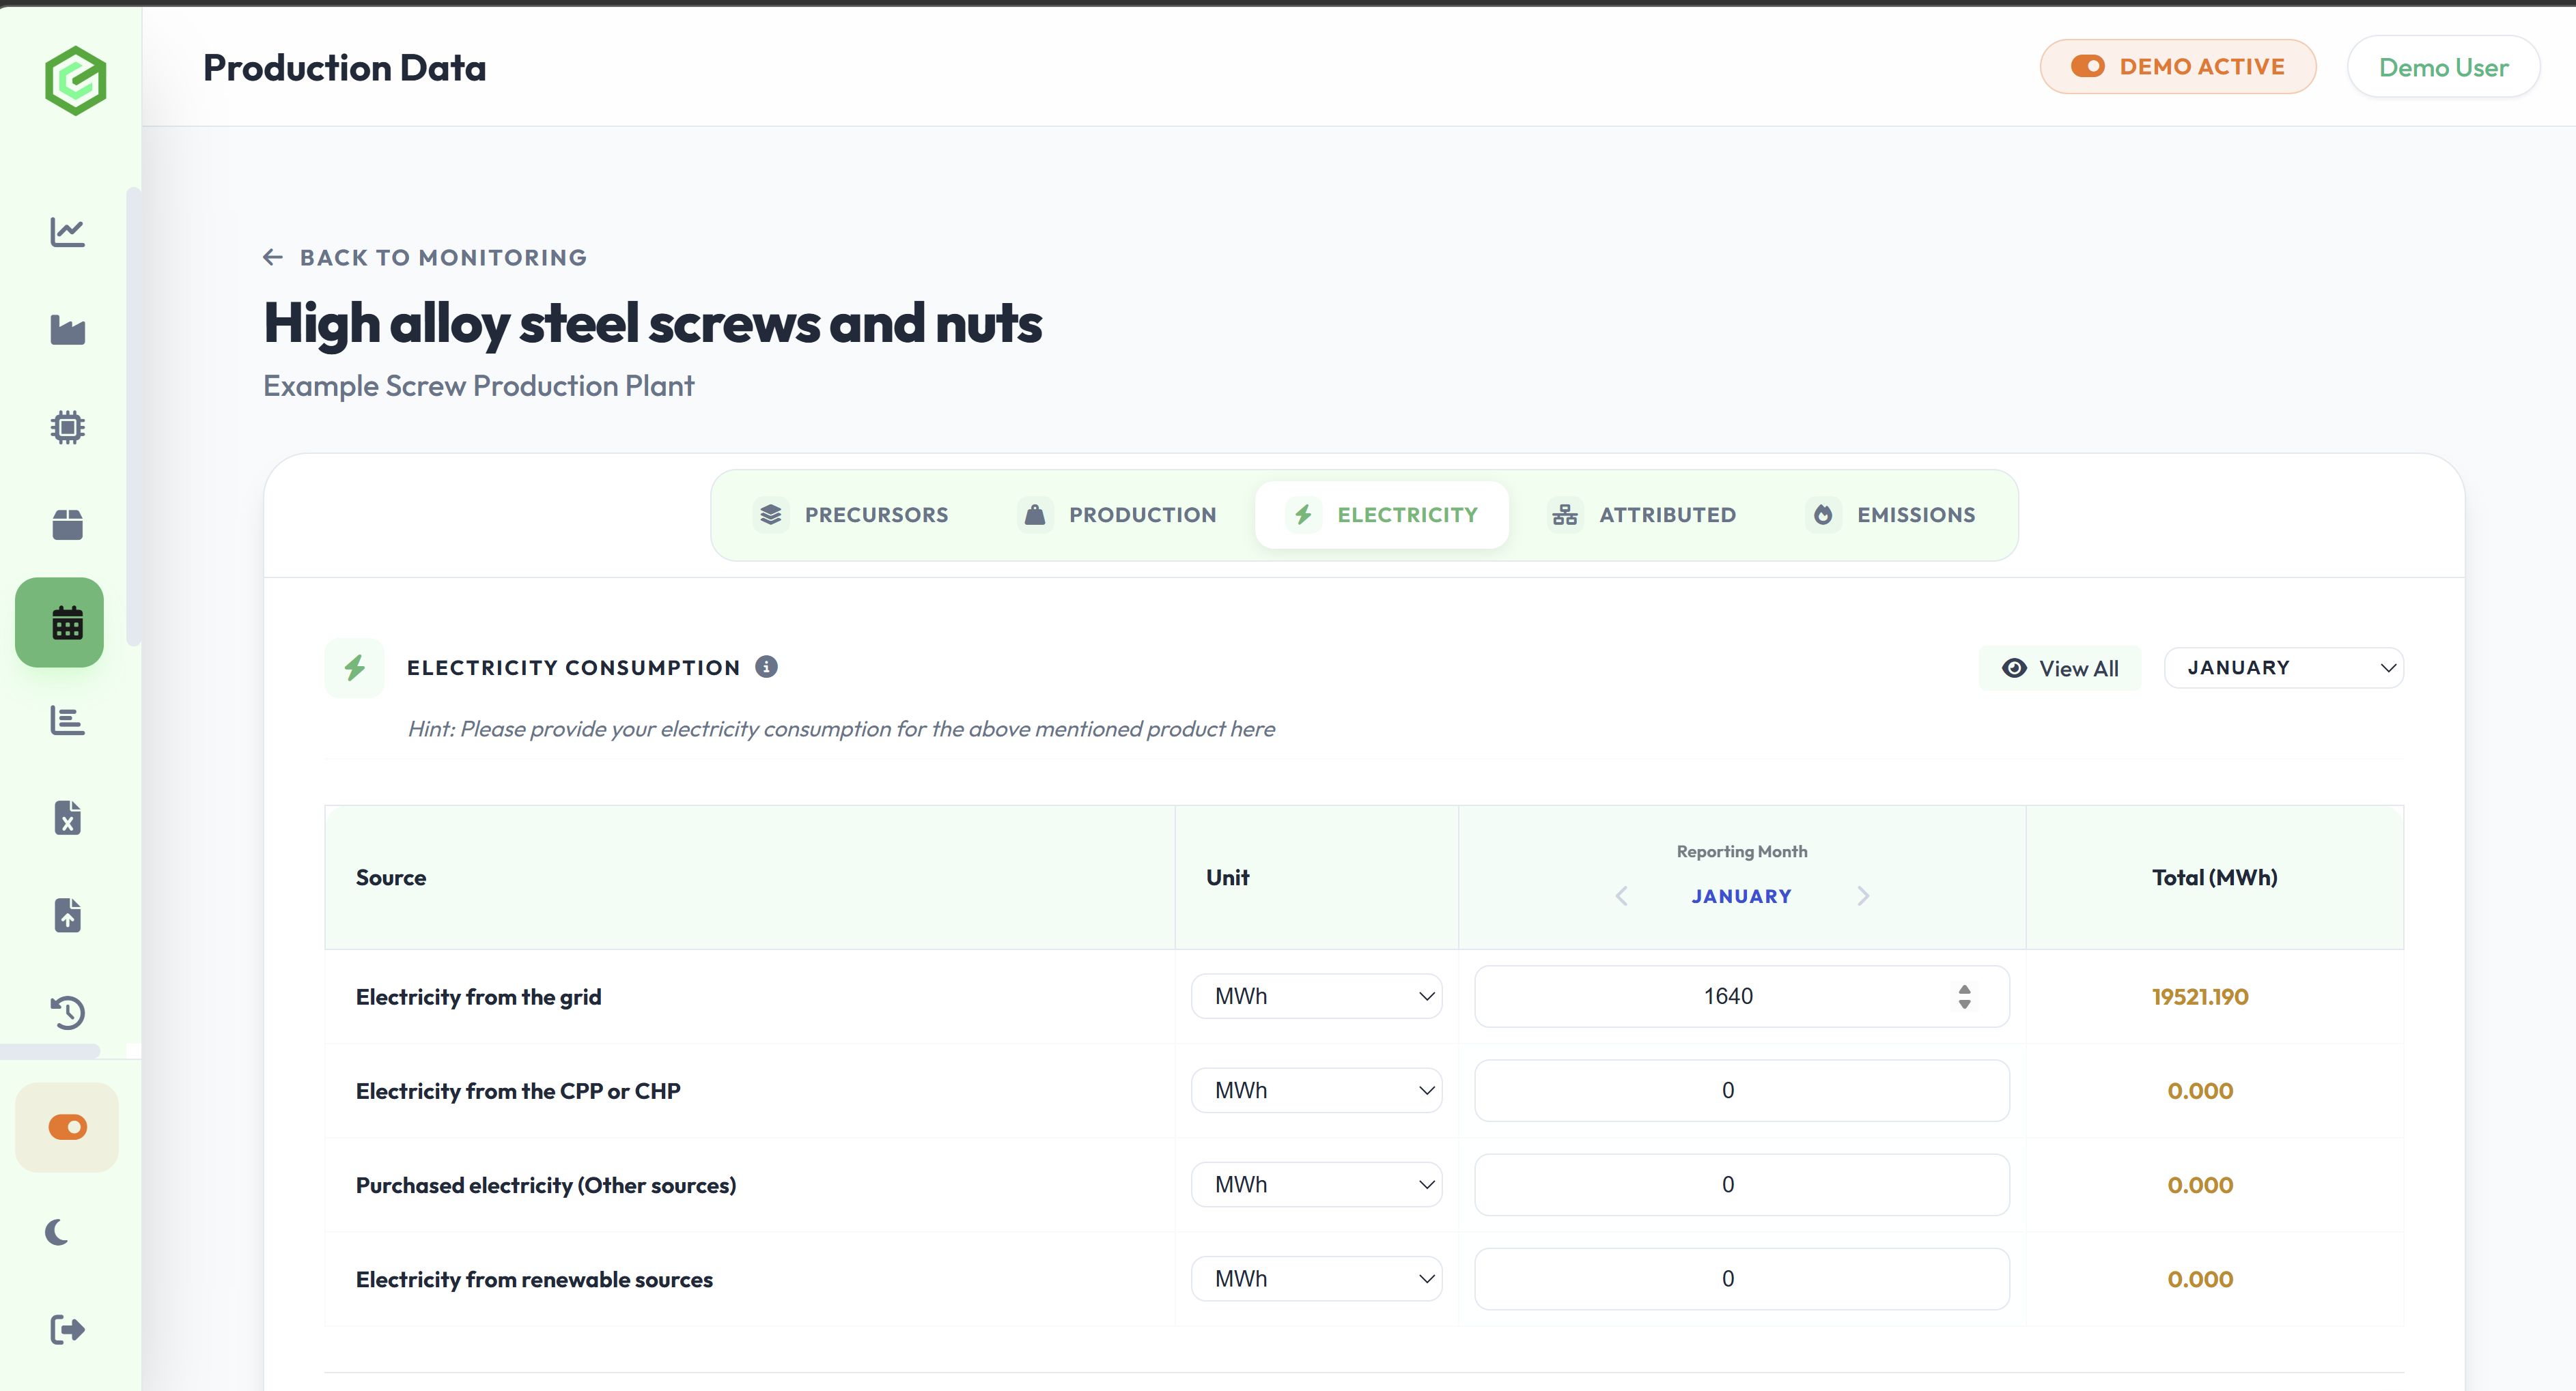
Task: Open the line chart sidebar icon
Action: coord(67,232)
